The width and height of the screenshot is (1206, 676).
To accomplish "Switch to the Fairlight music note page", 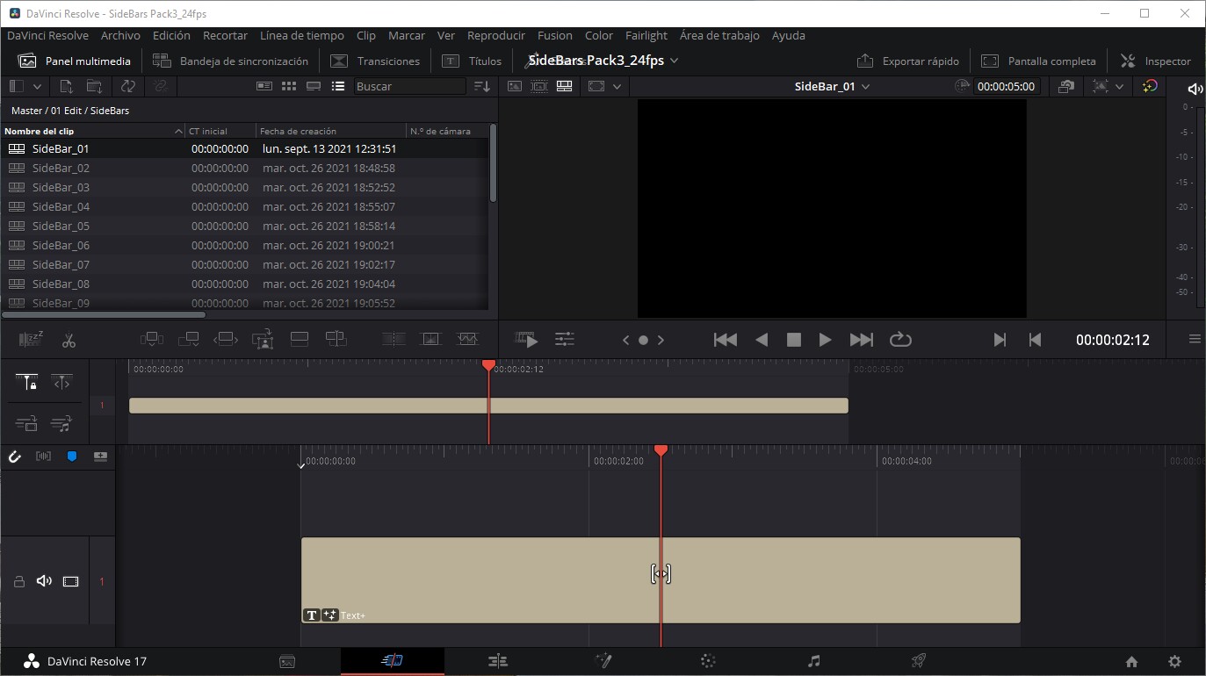I will coord(814,661).
